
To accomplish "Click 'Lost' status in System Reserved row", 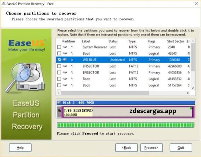I will tap(112, 47).
